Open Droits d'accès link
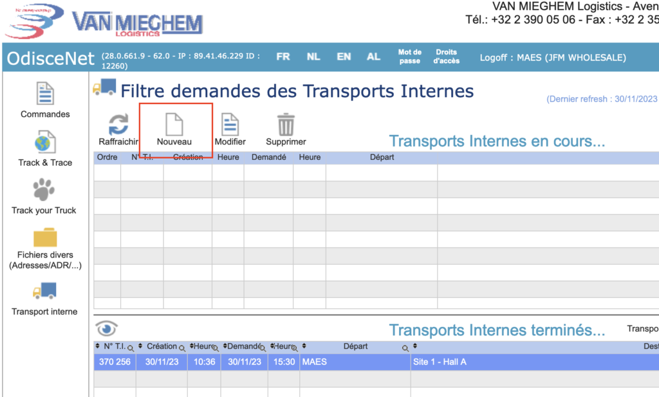The width and height of the screenshot is (659, 397). click(446, 57)
